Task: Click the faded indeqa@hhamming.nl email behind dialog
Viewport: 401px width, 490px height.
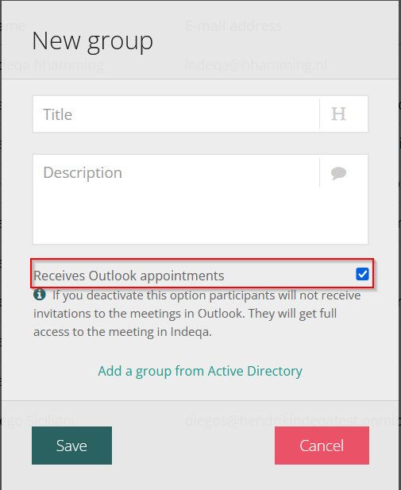Action: (256, 65)
